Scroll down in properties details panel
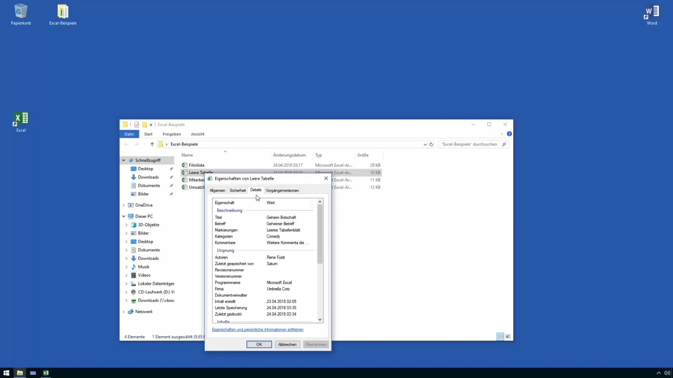Viewport: 673px width, 378px height. [x=320, y=320]
